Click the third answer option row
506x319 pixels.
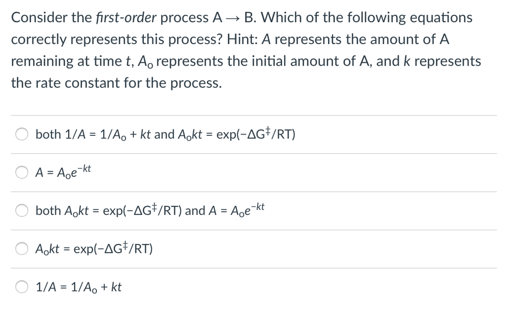point(149,210)
